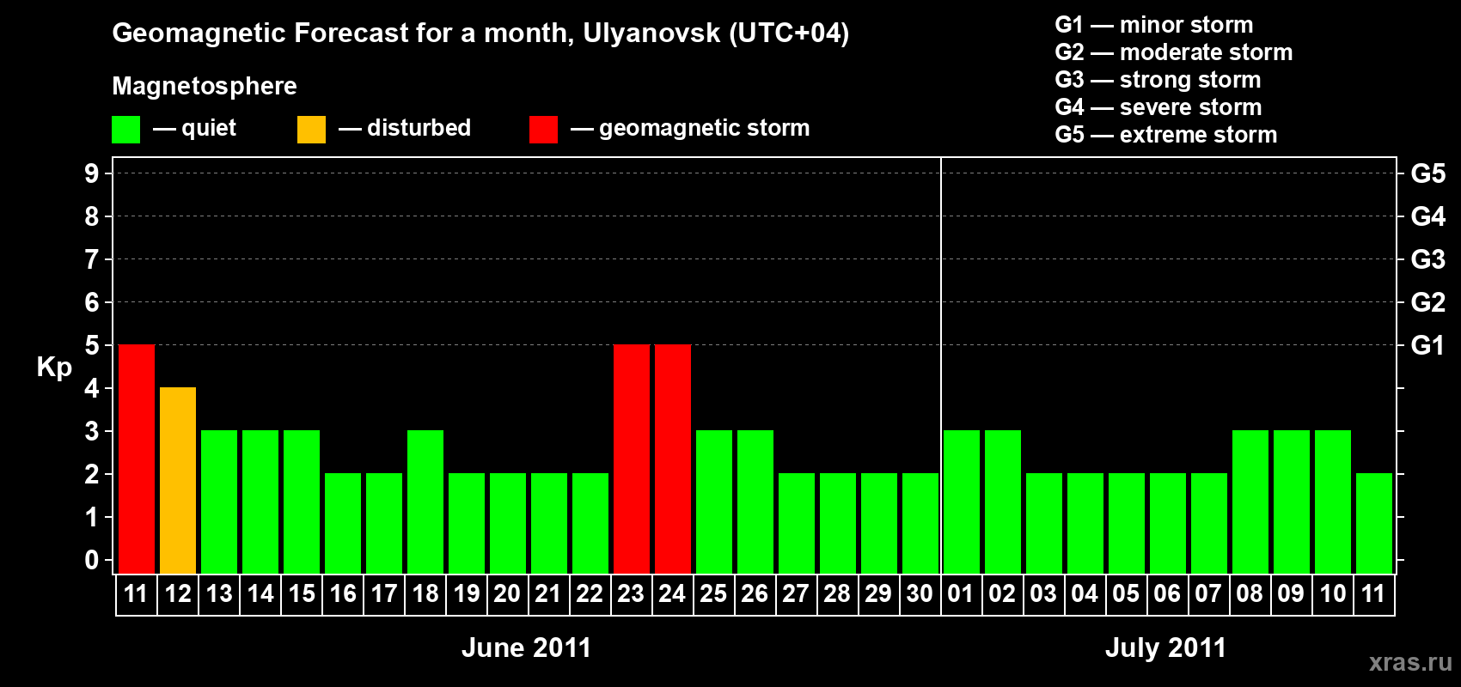The image size is (1461, 687).
Task: Click the 'July 2011' month label
Action: click(x=1166, y=647)
